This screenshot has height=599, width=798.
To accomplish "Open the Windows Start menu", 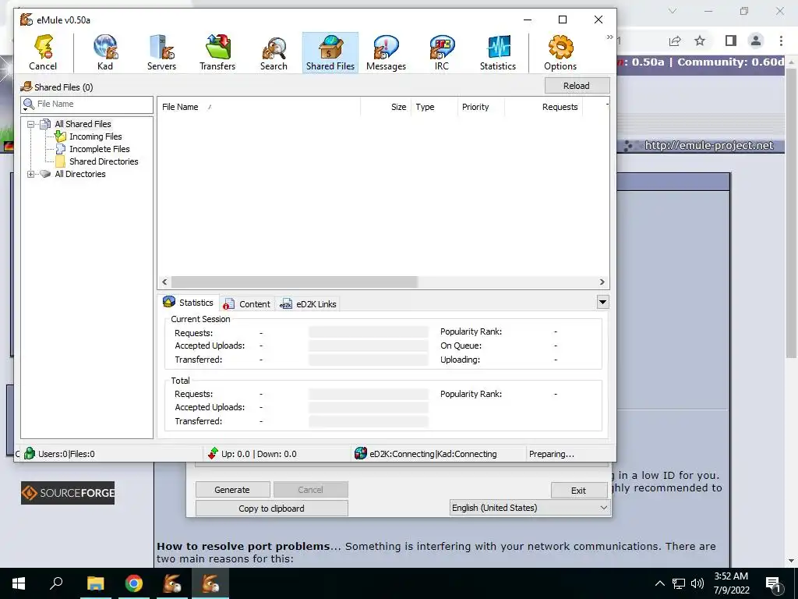I will [x=19, y=583].
